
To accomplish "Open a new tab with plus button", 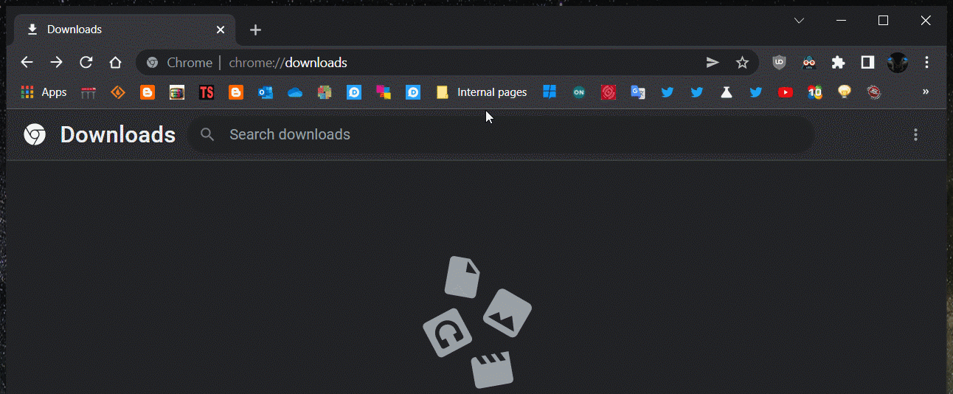I will (x=255, y=30).
